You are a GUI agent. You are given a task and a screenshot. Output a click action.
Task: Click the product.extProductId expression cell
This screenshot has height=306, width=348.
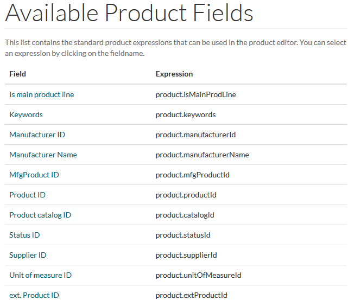(191, 295)
